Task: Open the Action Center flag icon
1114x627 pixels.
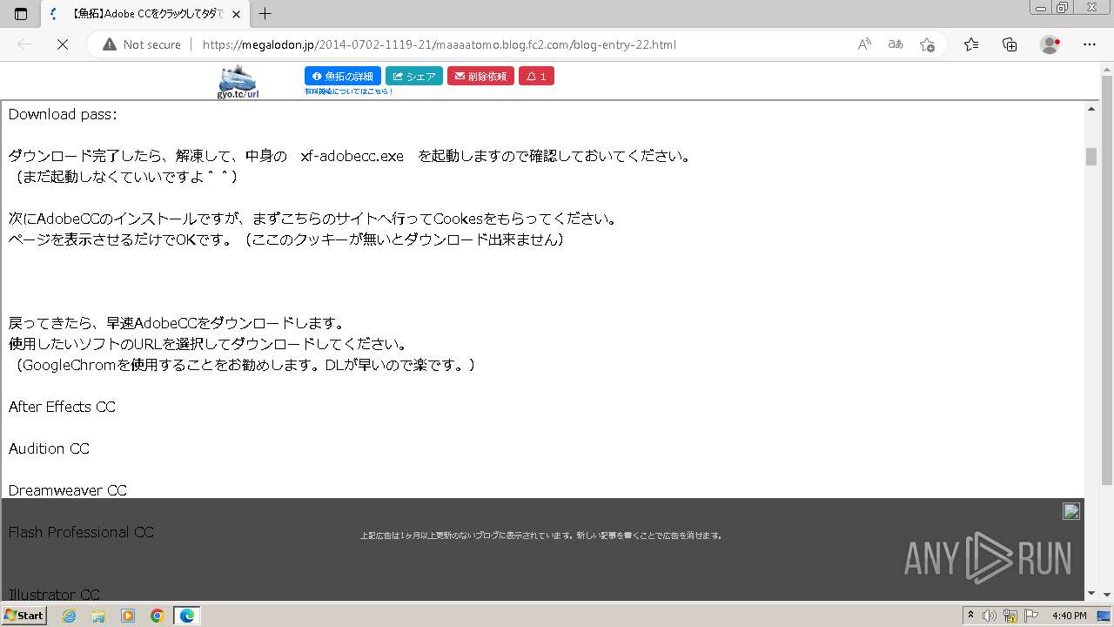Action: 1030,616
